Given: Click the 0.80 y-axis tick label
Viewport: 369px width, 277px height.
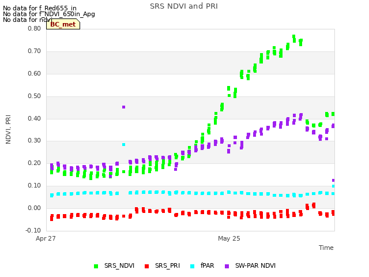Looking at the screenshot, I should tap(34, 28).
